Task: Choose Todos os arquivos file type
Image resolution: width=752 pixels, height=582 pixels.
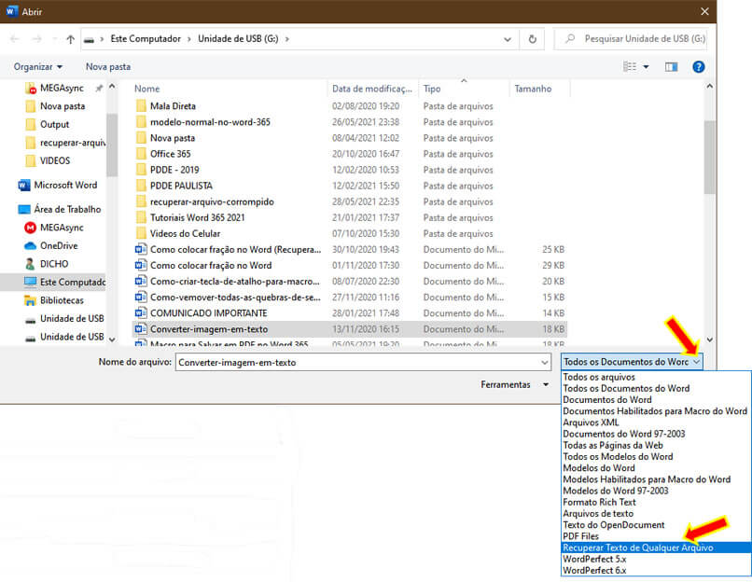Action: tap(599, 377)
